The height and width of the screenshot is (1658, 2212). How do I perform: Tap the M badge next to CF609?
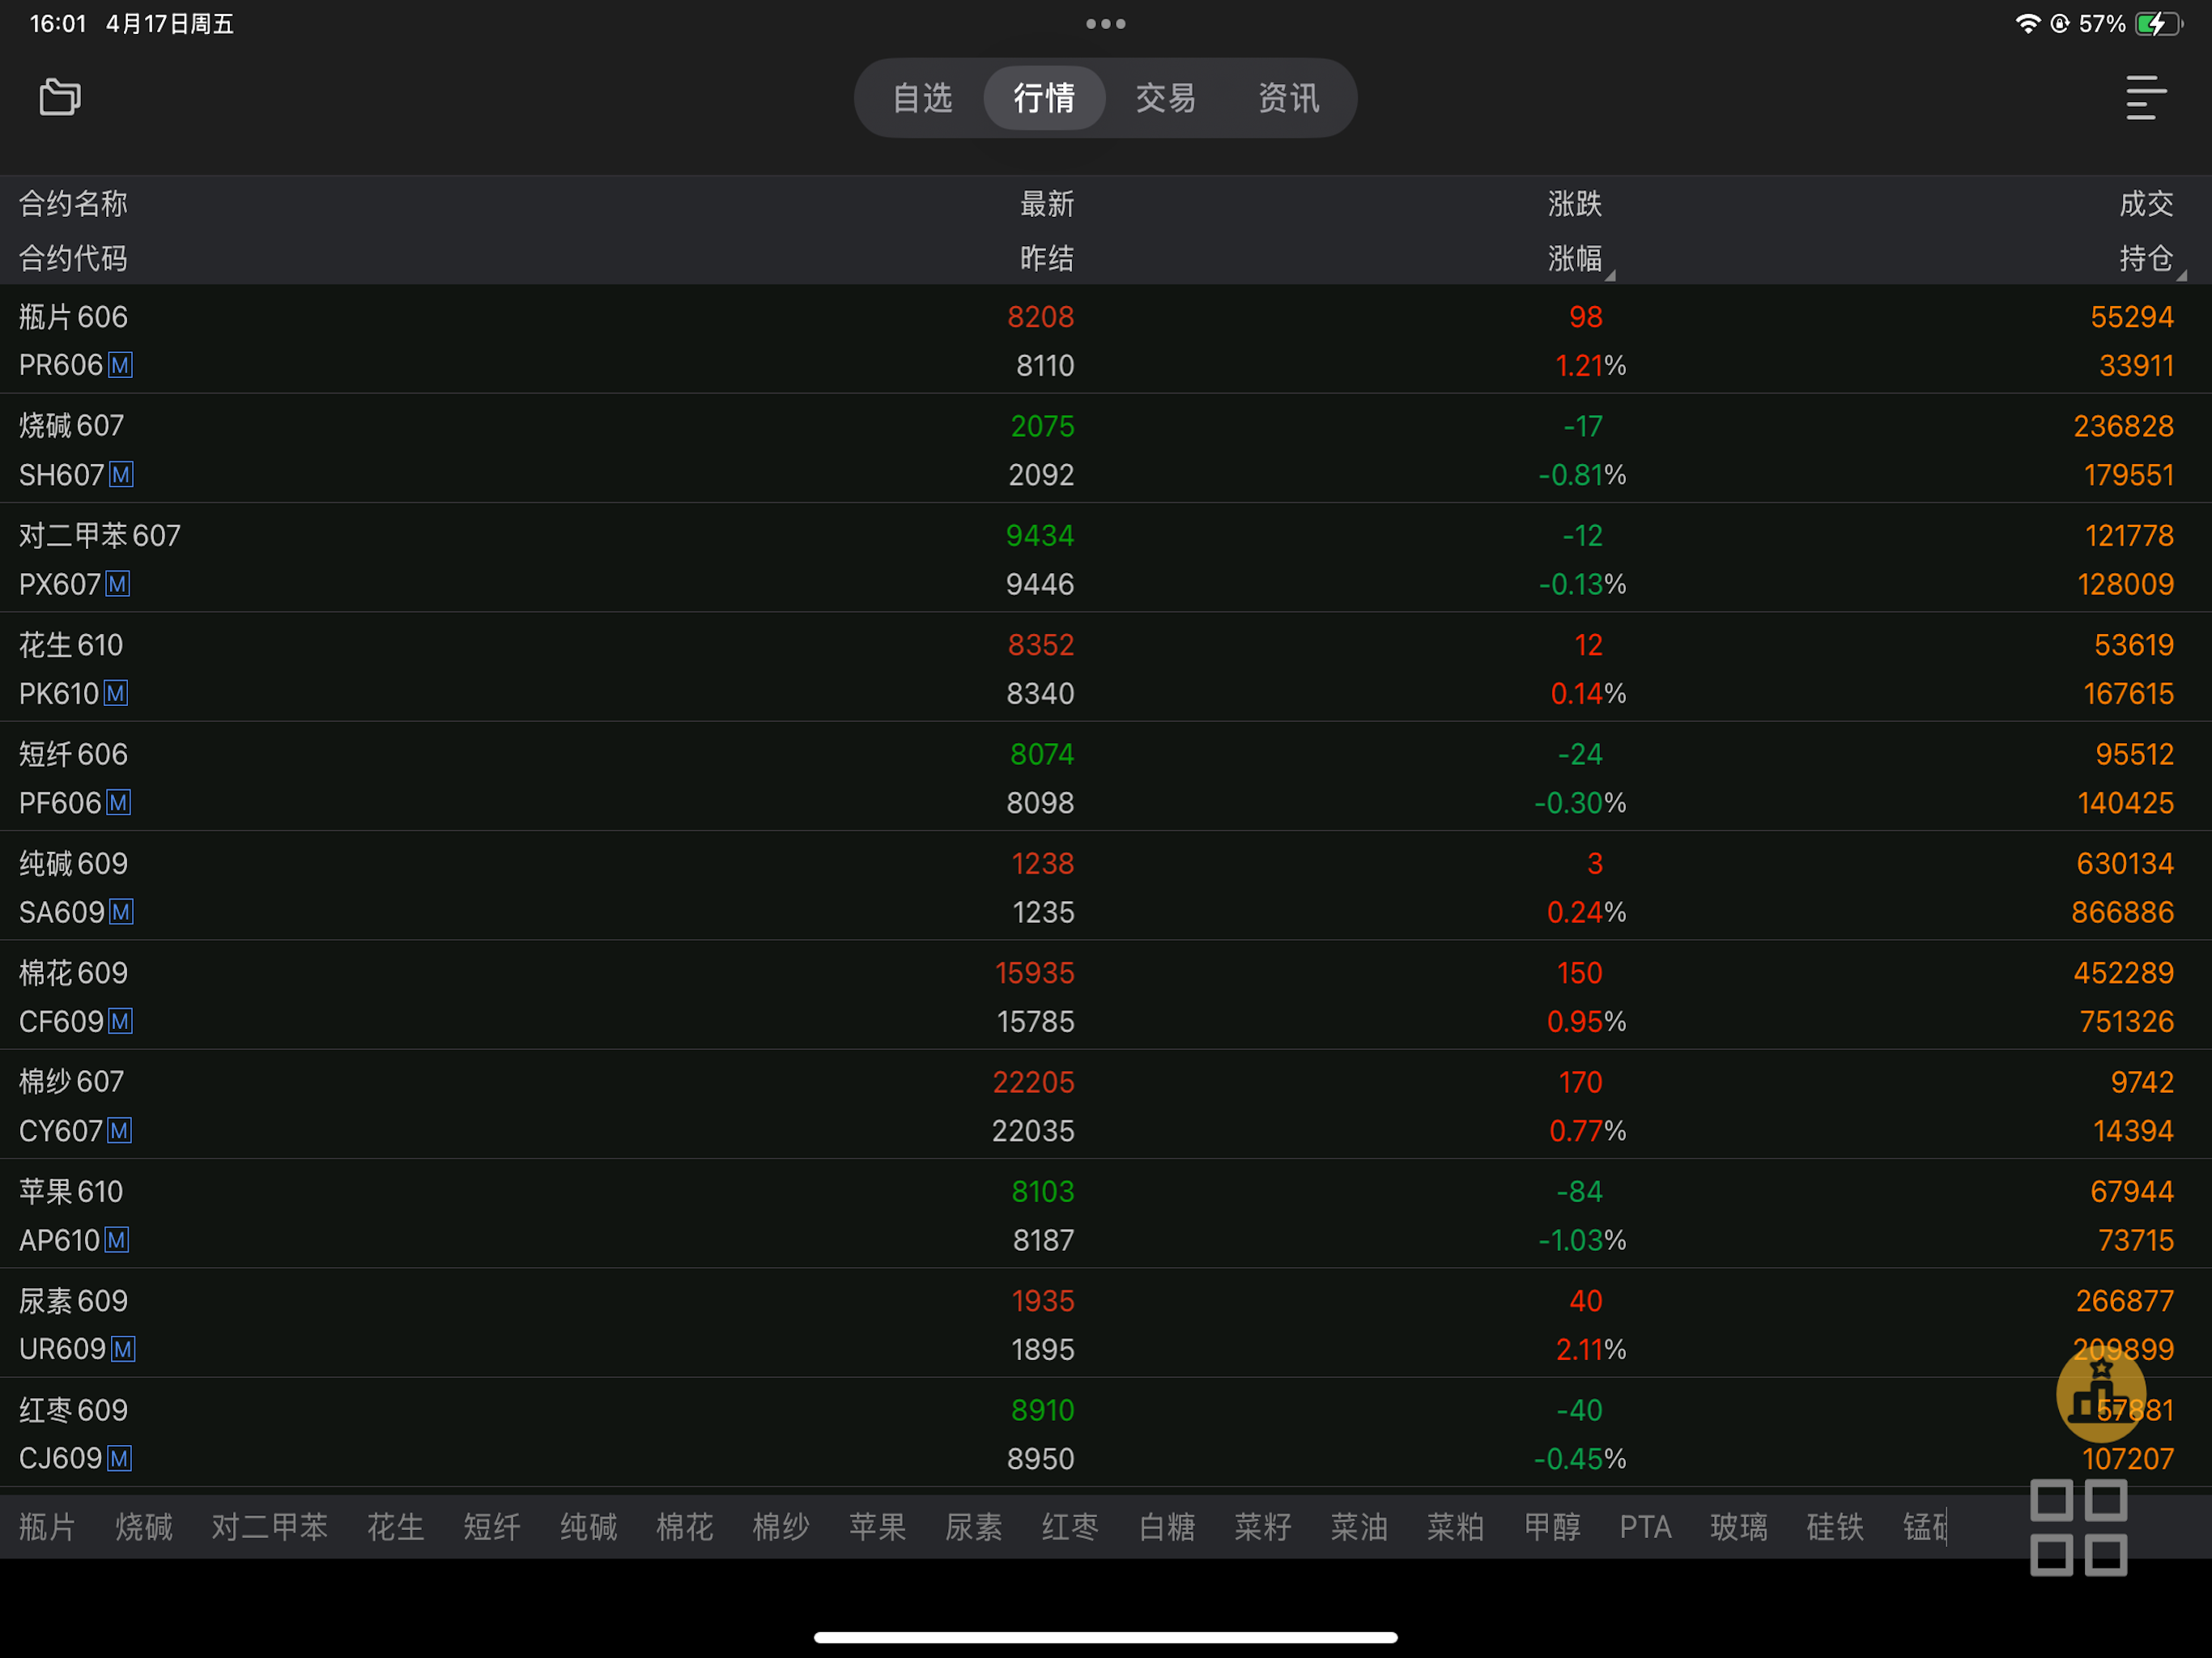120,1021
